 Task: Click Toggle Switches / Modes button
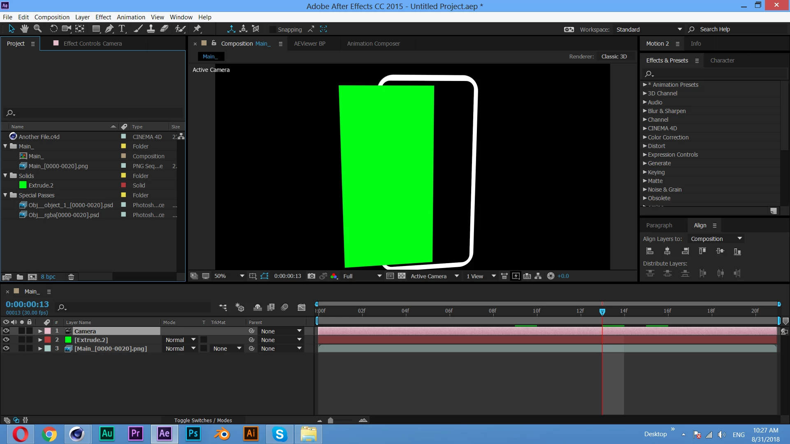click(x=203, y=420)
